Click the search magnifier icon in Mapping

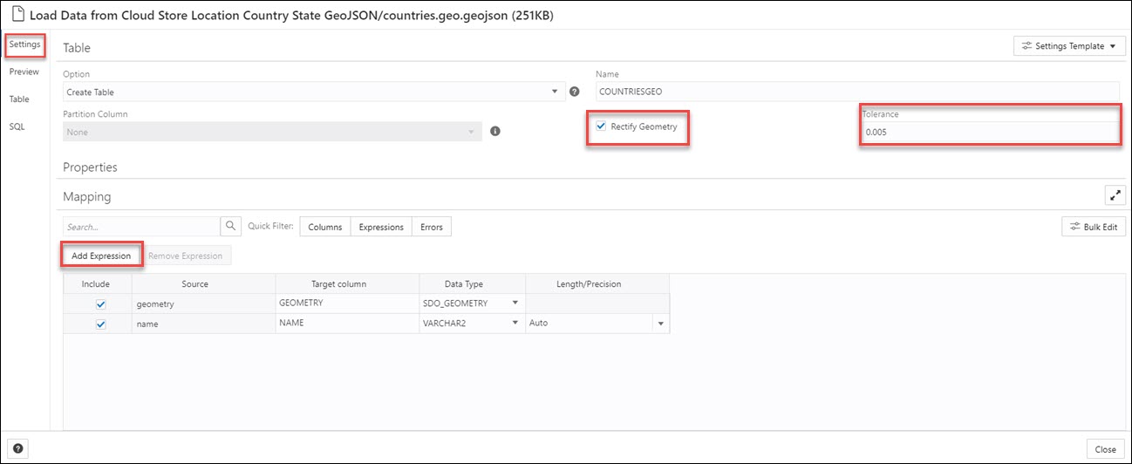[x=231, y=227]
